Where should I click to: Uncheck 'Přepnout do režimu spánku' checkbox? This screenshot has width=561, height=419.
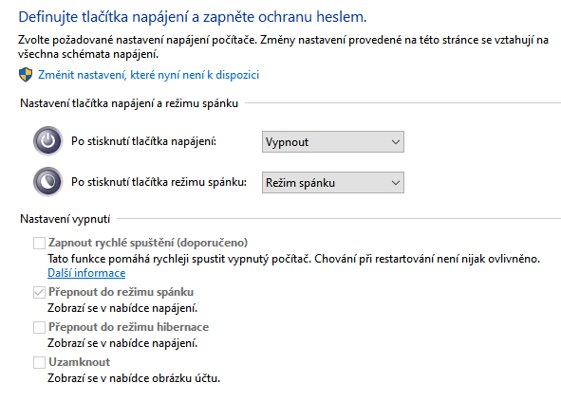click(x=39, y=292)
